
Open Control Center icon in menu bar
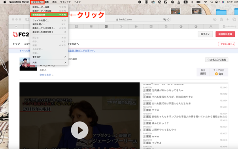point(217,2)
